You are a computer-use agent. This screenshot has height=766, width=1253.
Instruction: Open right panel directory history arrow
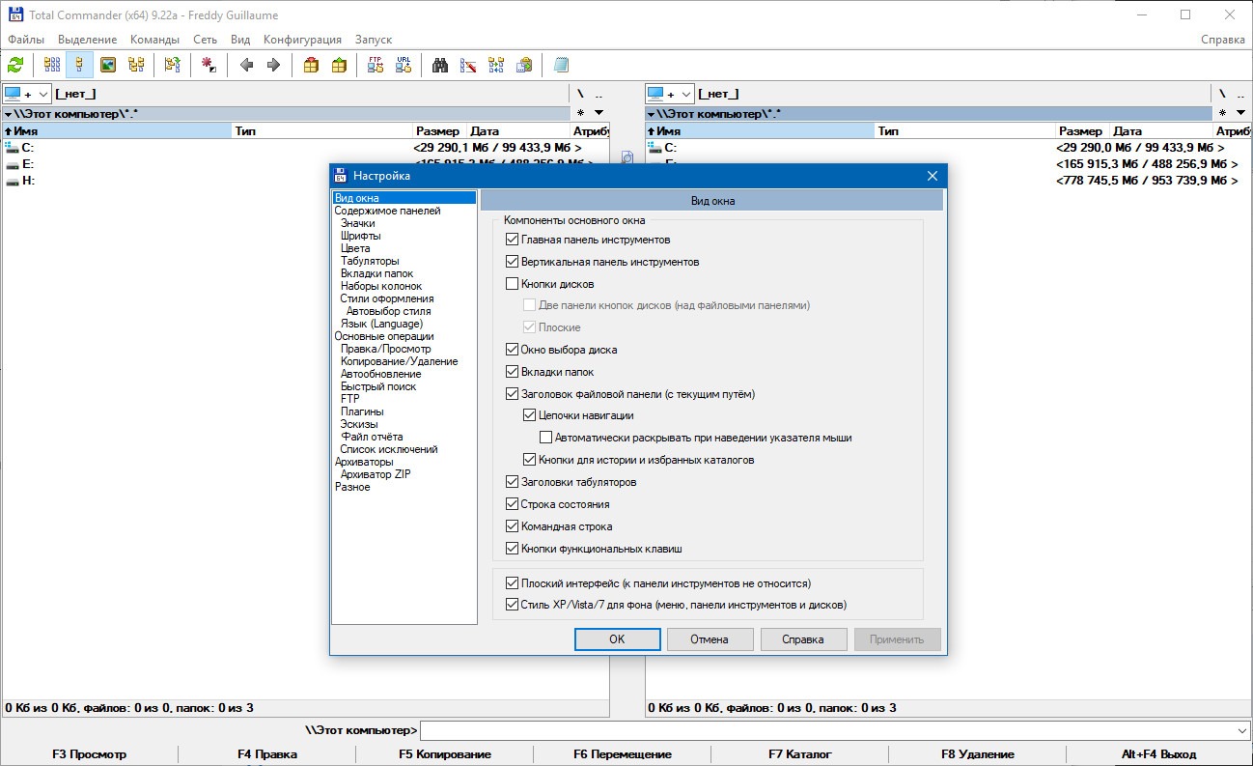click(x=1242, y=113)
